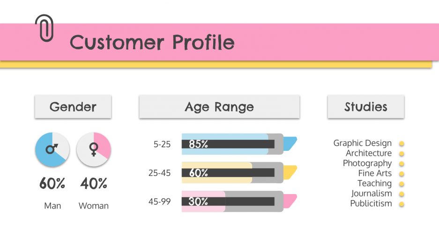
Task: Click the yellow bullet beside Publicitism
Action: [x=402, y=204]
